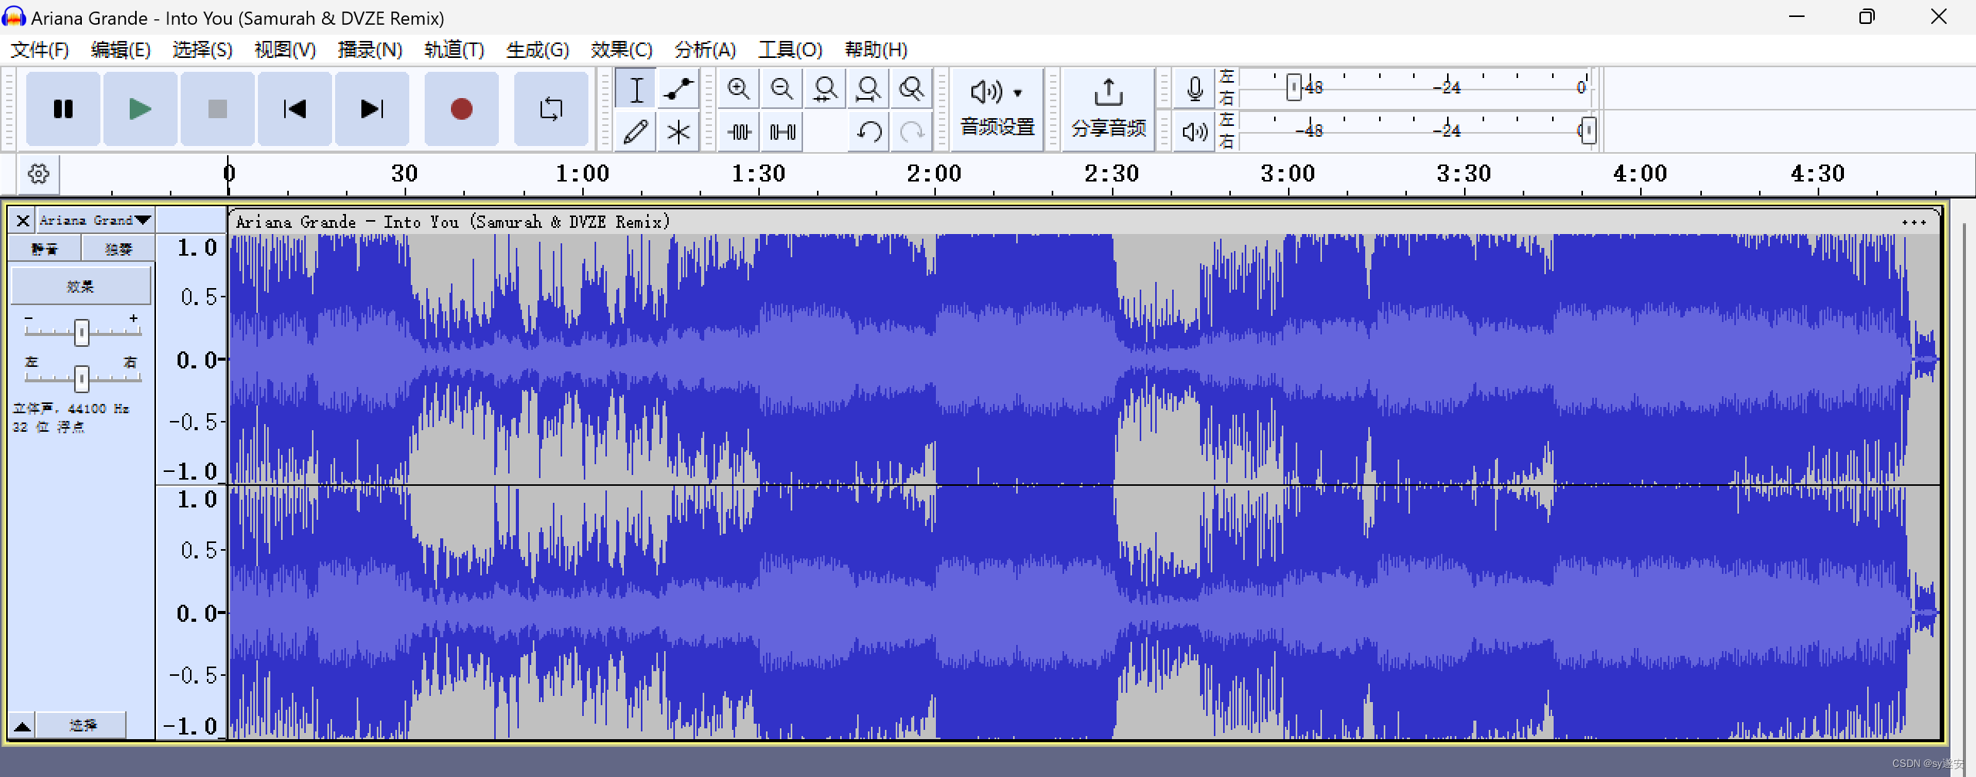Click the 效果 button in track panel
This screenshot has height=777, width=1976.
pyautogui.click(x=80, y=285)
